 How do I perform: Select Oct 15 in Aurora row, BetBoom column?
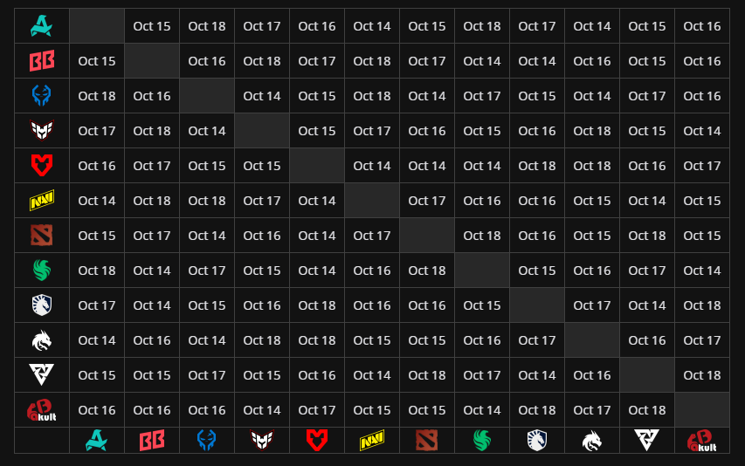(152, 26)
